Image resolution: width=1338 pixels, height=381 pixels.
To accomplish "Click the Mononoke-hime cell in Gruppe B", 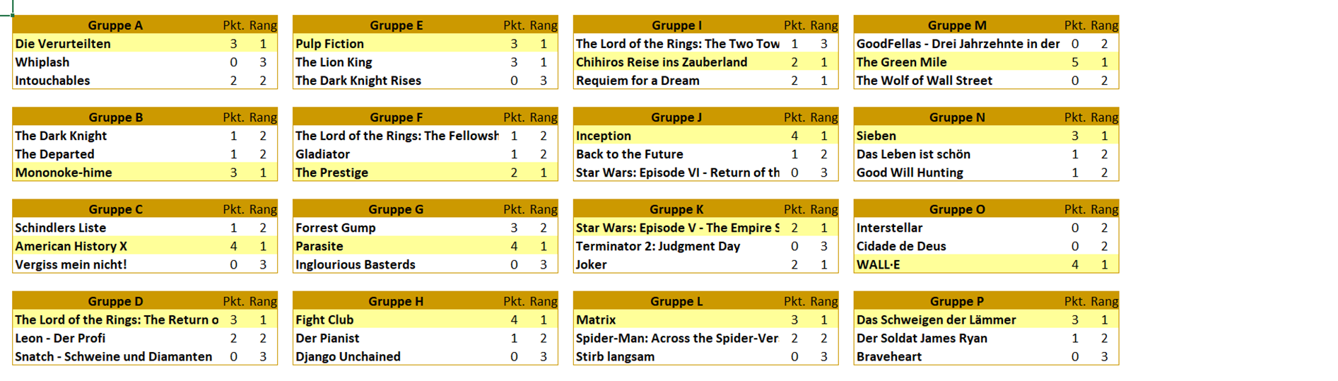I will [x=115, y=172].
